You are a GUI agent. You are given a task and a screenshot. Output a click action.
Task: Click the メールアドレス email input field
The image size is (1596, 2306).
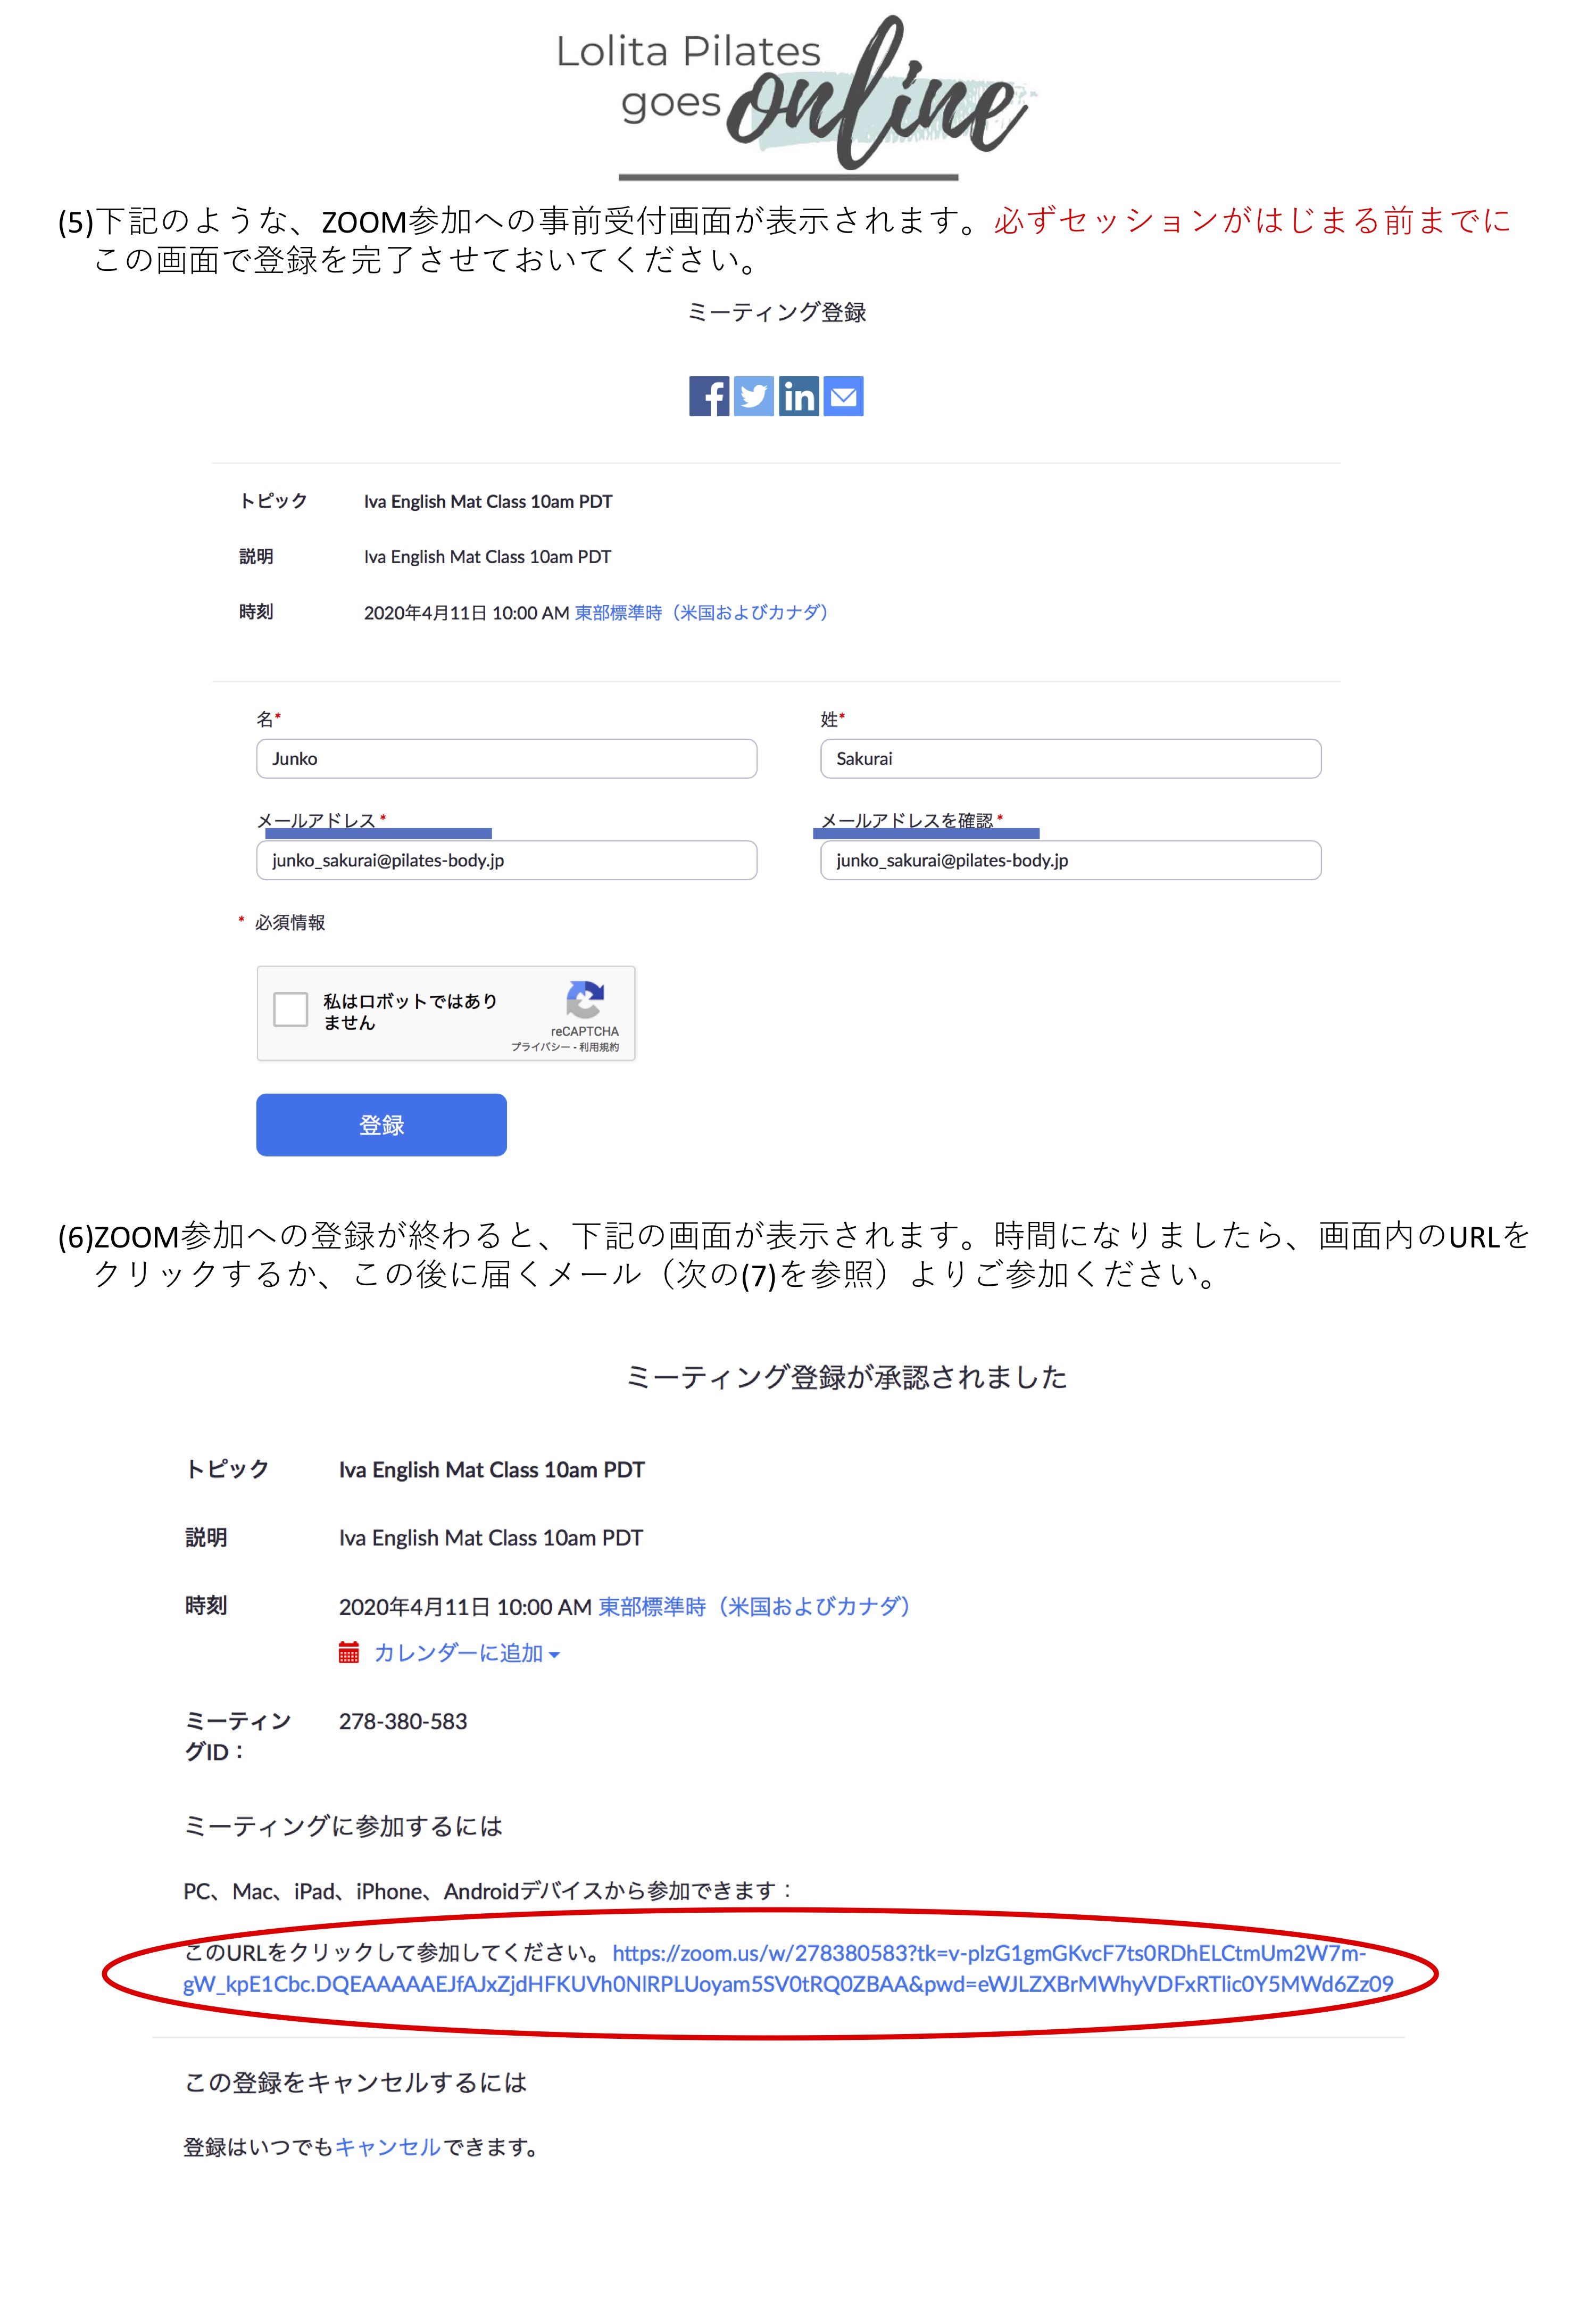click(x=506, y=861)
